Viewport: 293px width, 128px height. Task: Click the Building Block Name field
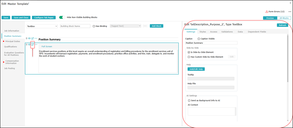pos(75,26)
